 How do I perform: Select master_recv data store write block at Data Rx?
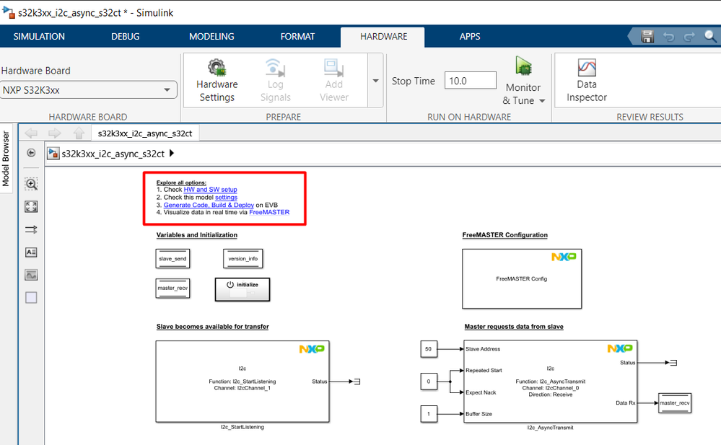[675, 403]
